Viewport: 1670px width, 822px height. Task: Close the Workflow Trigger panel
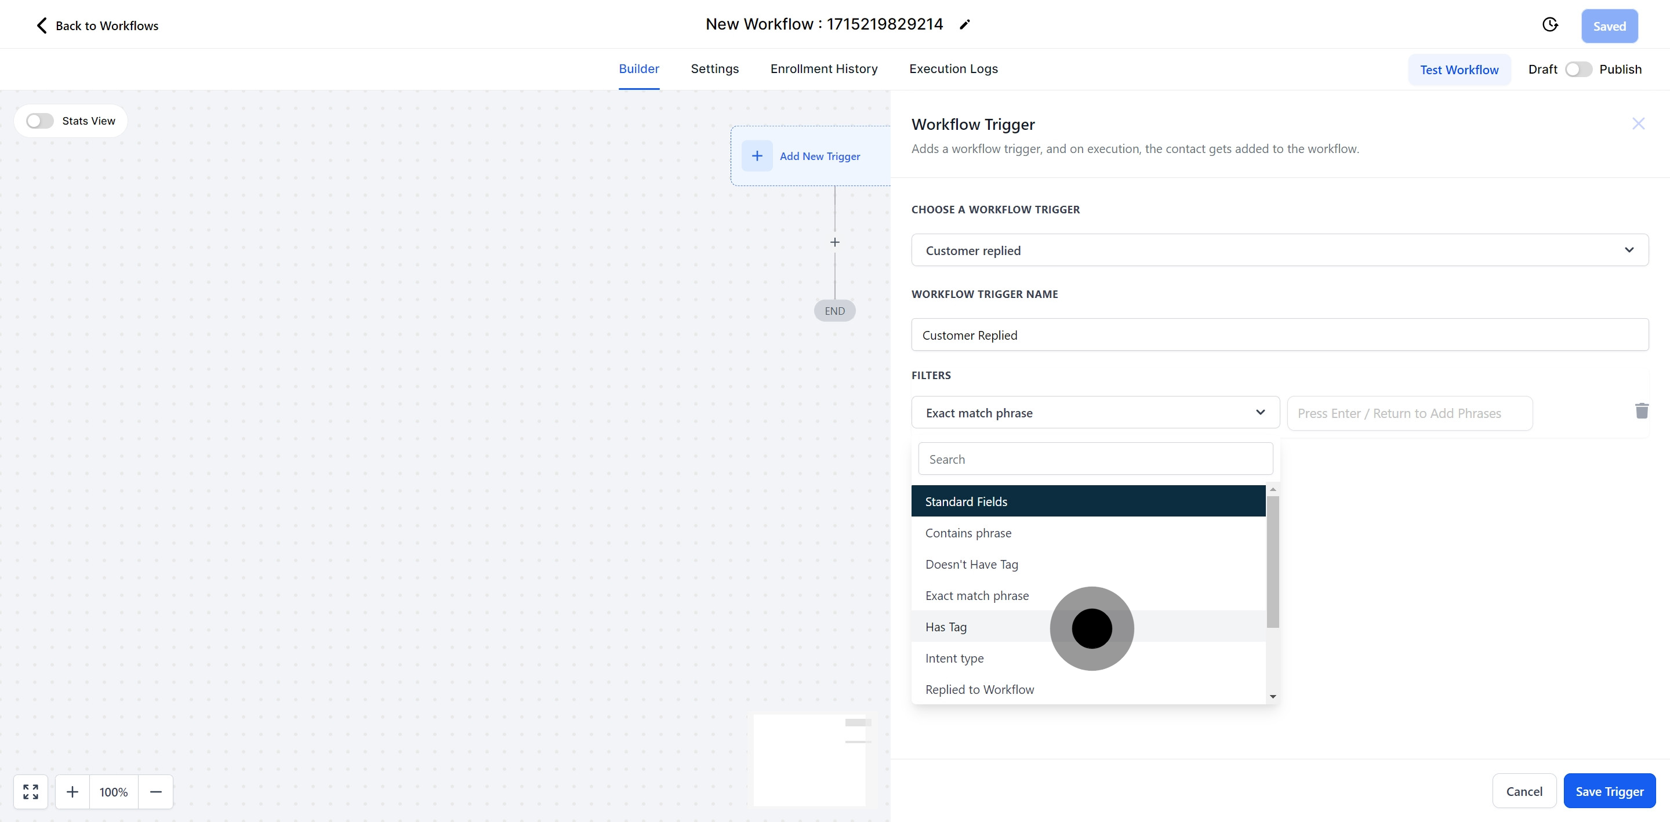[x=1638, y=124]
